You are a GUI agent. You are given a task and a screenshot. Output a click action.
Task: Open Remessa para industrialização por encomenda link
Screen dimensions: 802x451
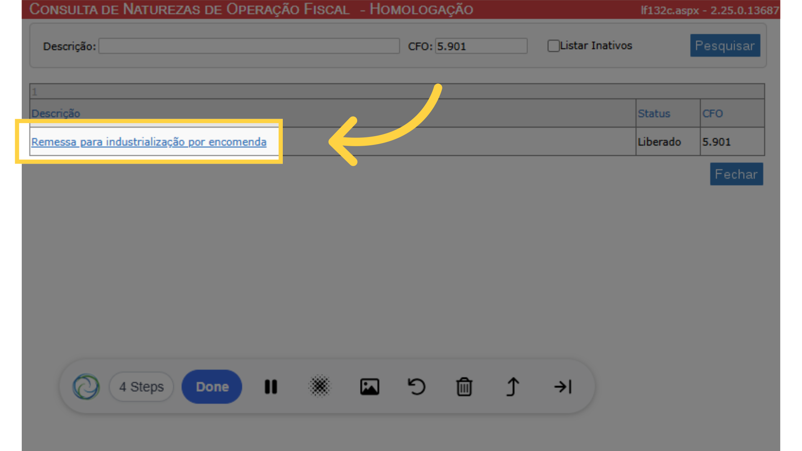[x=149, y=142]
